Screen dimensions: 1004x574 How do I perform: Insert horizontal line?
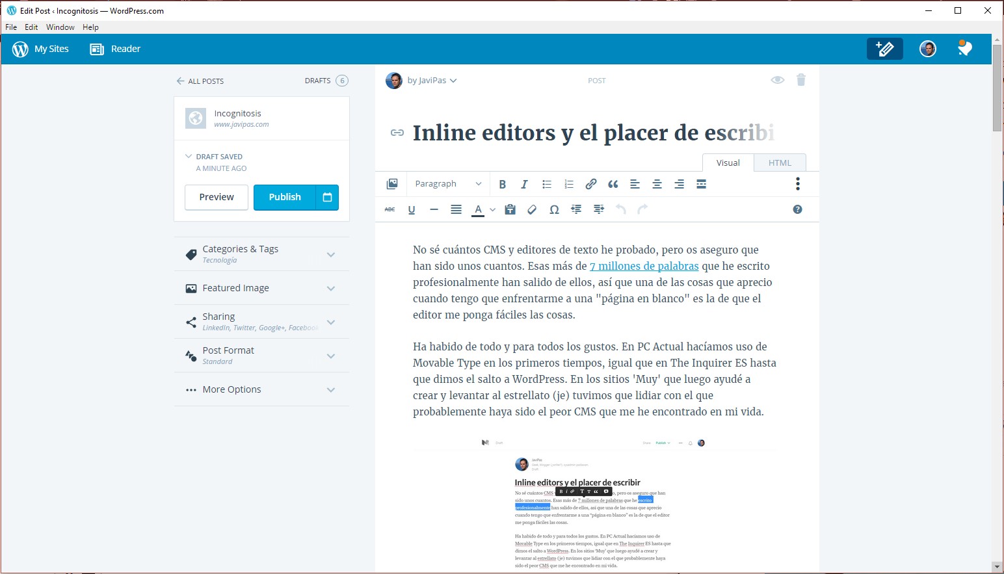click(434, 209)
